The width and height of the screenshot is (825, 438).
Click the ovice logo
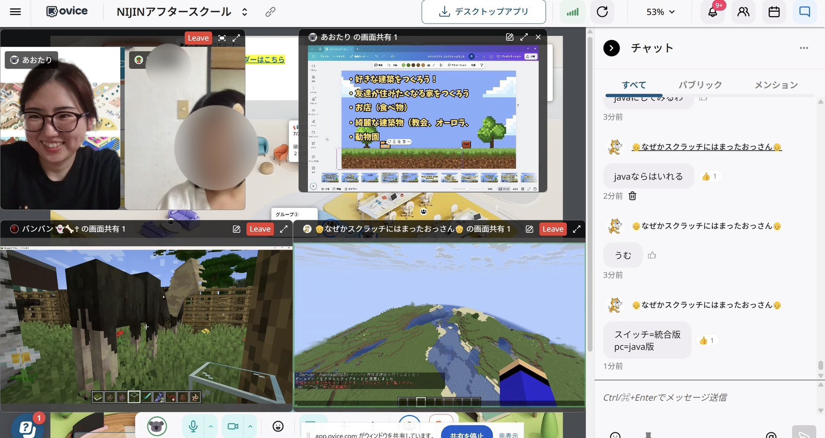[67, 11]
